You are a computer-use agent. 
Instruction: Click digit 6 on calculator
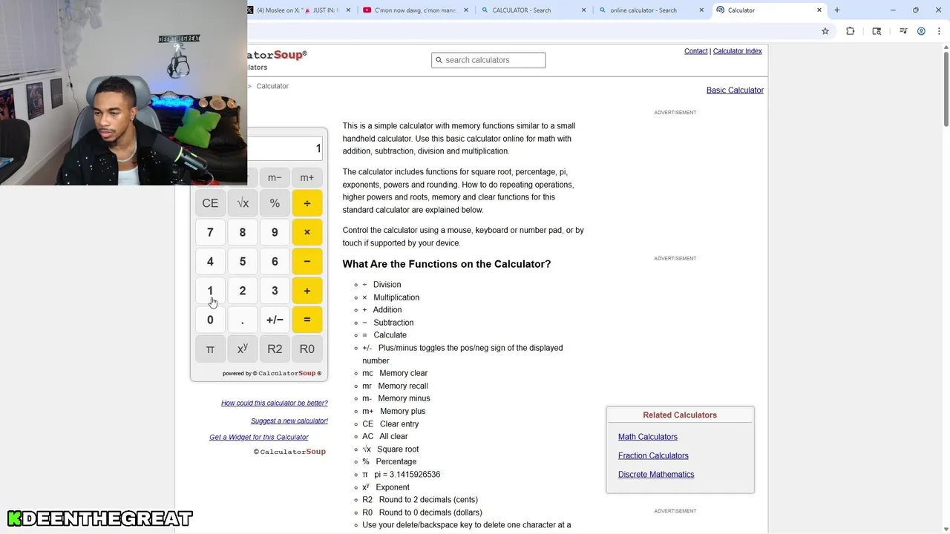tap(275, 261)
